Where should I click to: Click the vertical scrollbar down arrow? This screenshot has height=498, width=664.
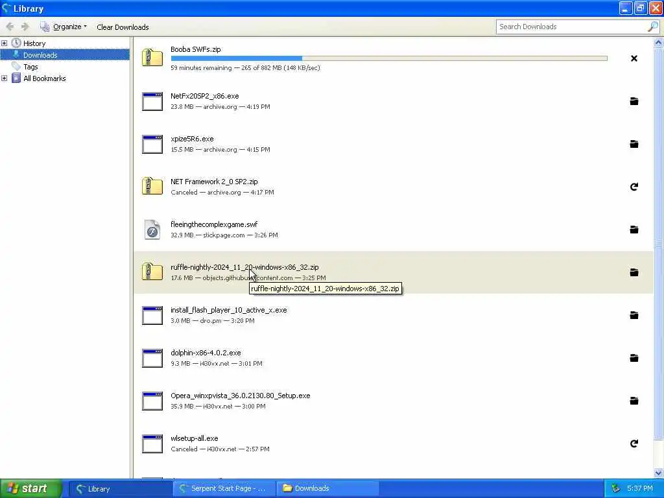[659, 473]
